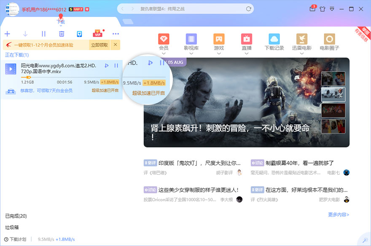371x246 pixels.
Task: Open the 垃圾箱 recycle list
Action: (12, 227)
